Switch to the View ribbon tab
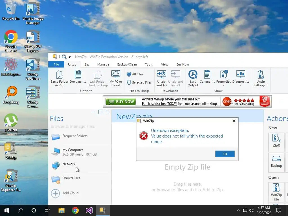 165,64
